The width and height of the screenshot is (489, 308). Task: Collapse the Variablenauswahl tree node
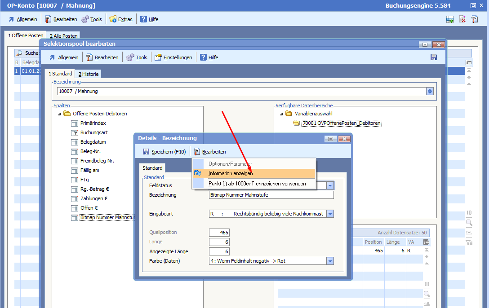pos(281,114)
